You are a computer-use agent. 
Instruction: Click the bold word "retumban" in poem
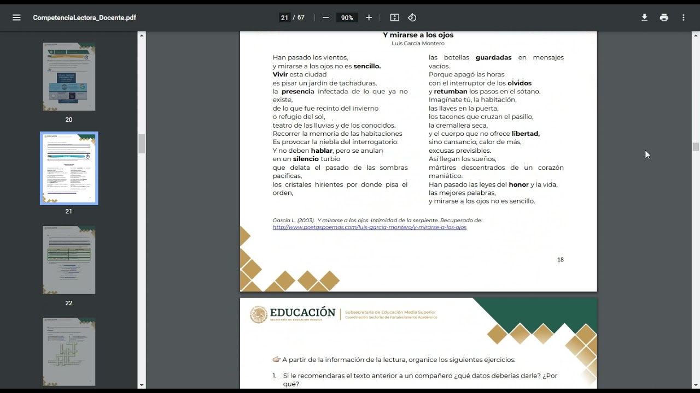pos(451,91)
